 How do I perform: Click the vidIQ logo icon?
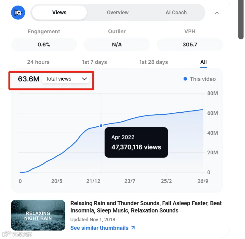[x=18, y=13]
